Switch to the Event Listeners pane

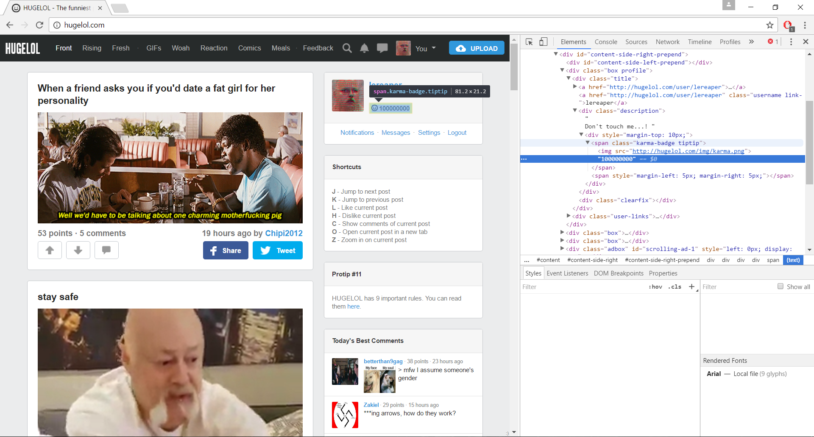point(567,273)
